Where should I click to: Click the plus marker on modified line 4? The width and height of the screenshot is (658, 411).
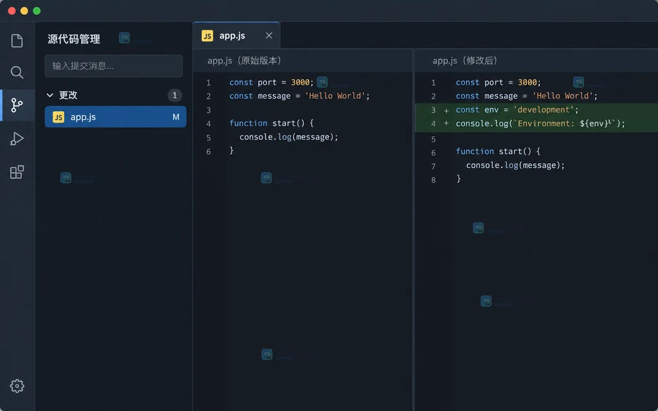tap(446, 123)
